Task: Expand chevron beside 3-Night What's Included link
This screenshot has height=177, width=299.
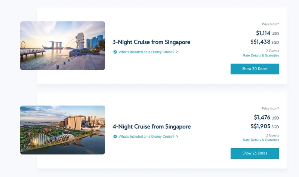Action: coord(177,52)
